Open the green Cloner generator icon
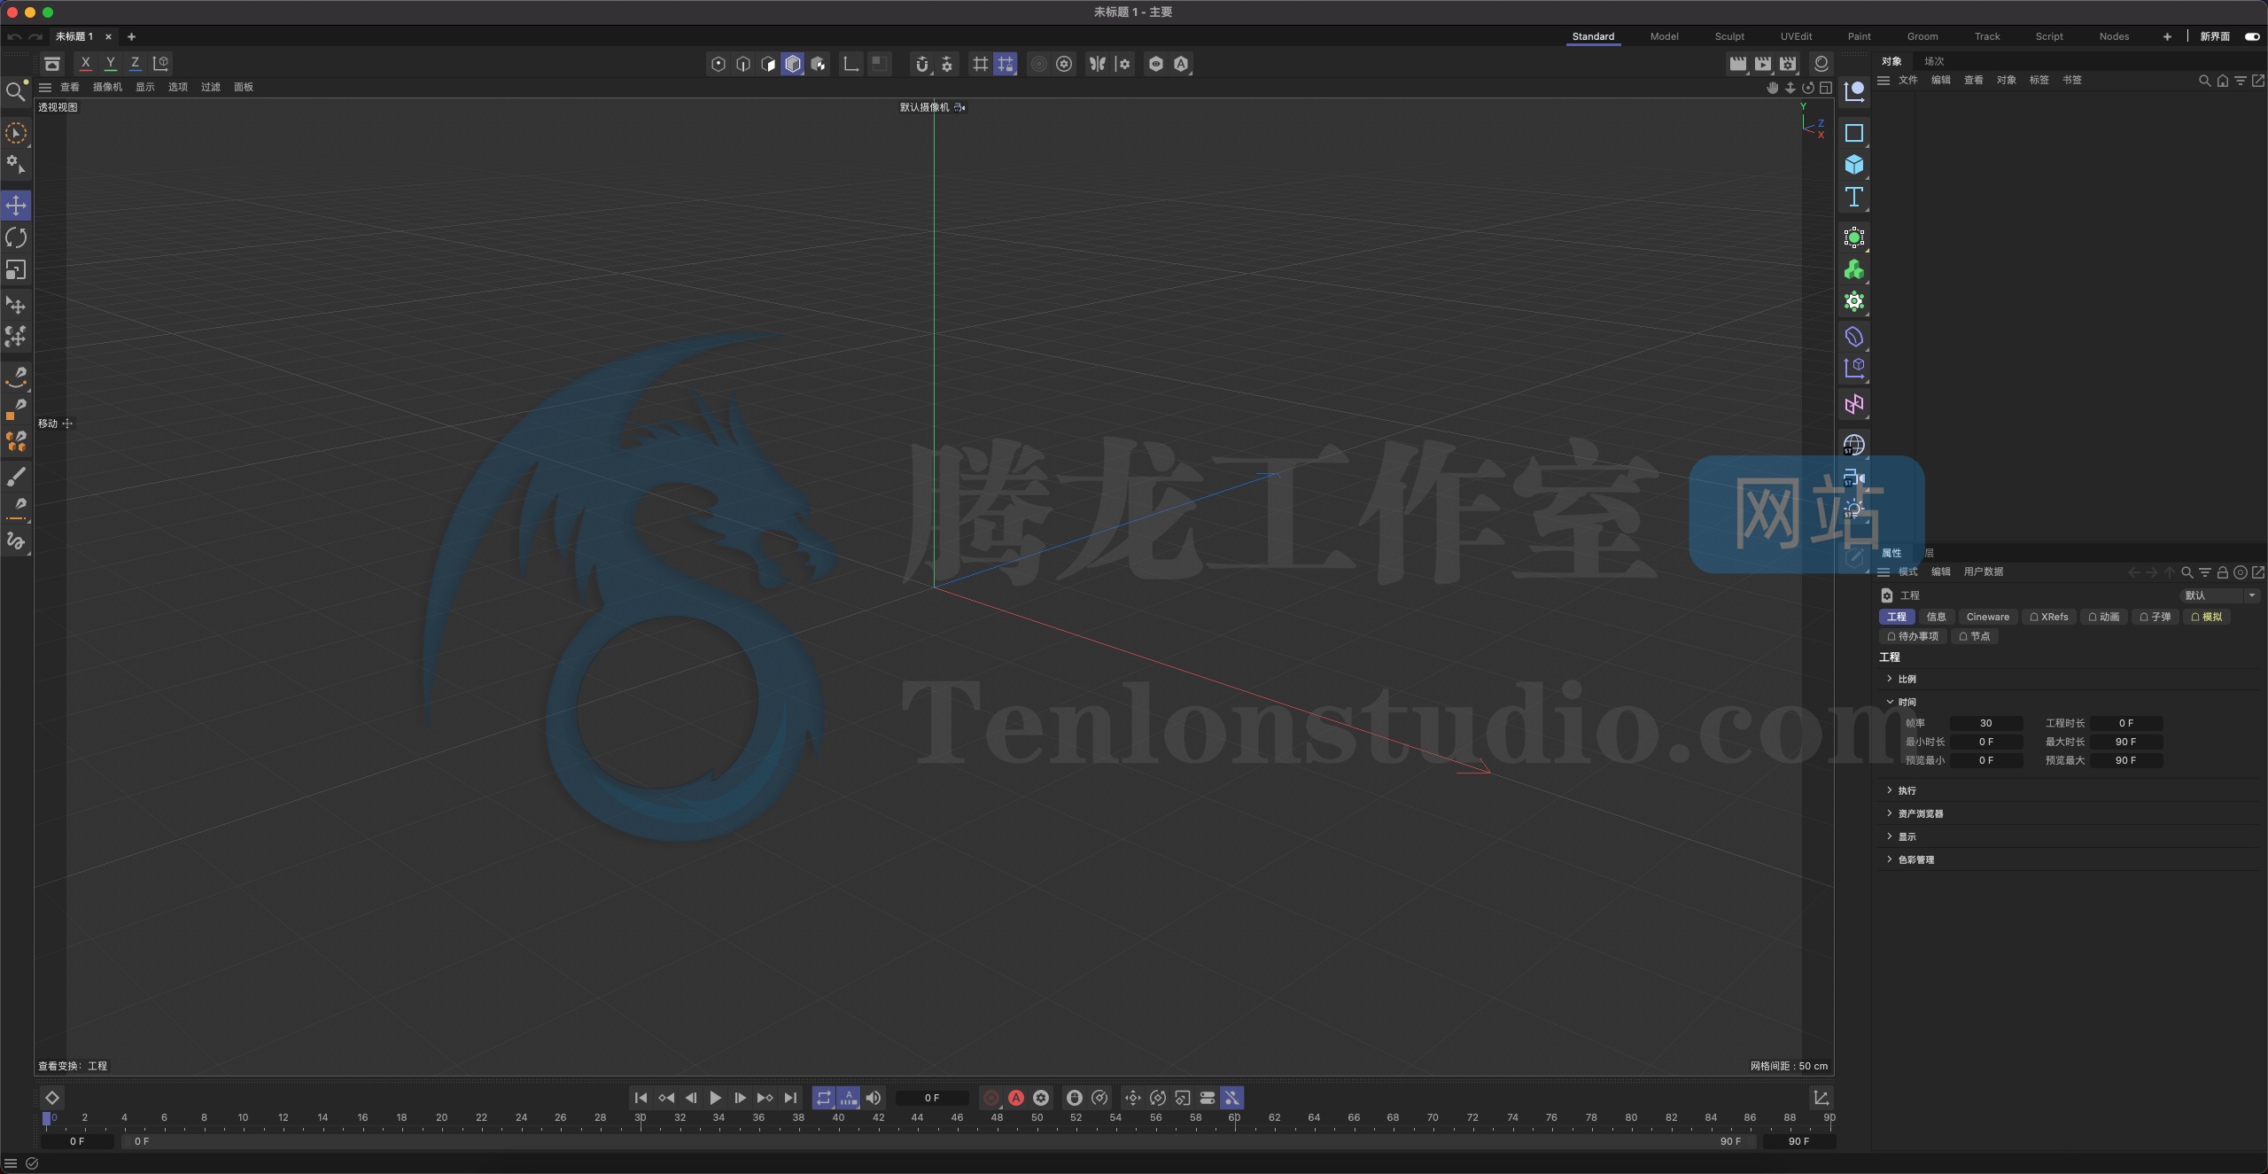The image size is (2268, 1174). 1853,269
